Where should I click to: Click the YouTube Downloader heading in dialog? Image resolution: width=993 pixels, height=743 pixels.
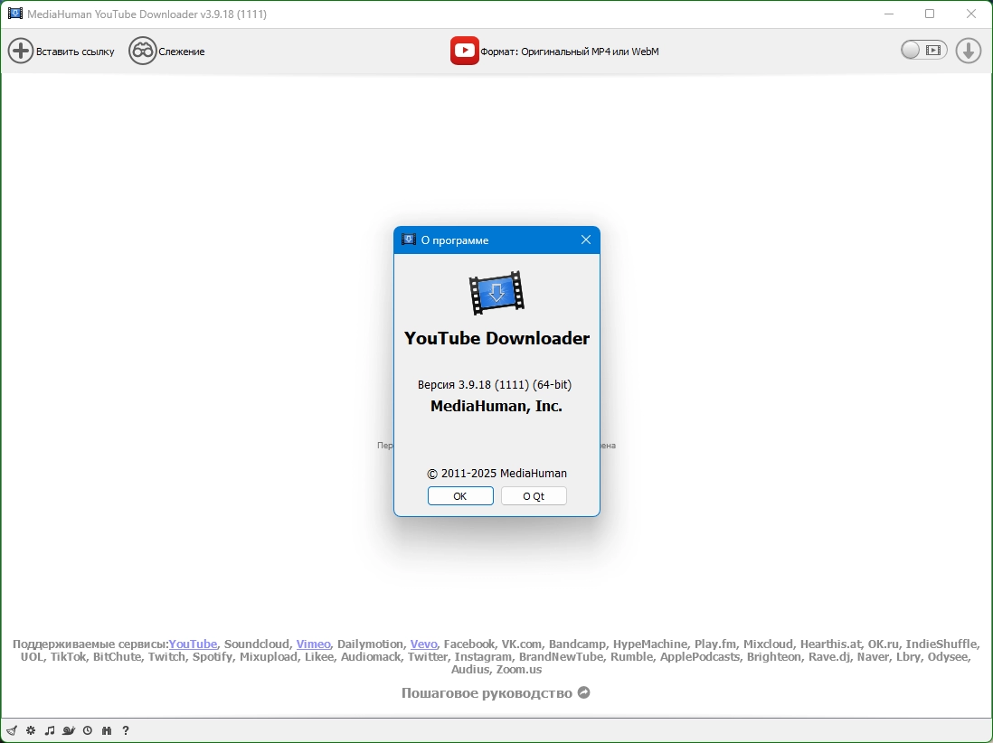496,338
